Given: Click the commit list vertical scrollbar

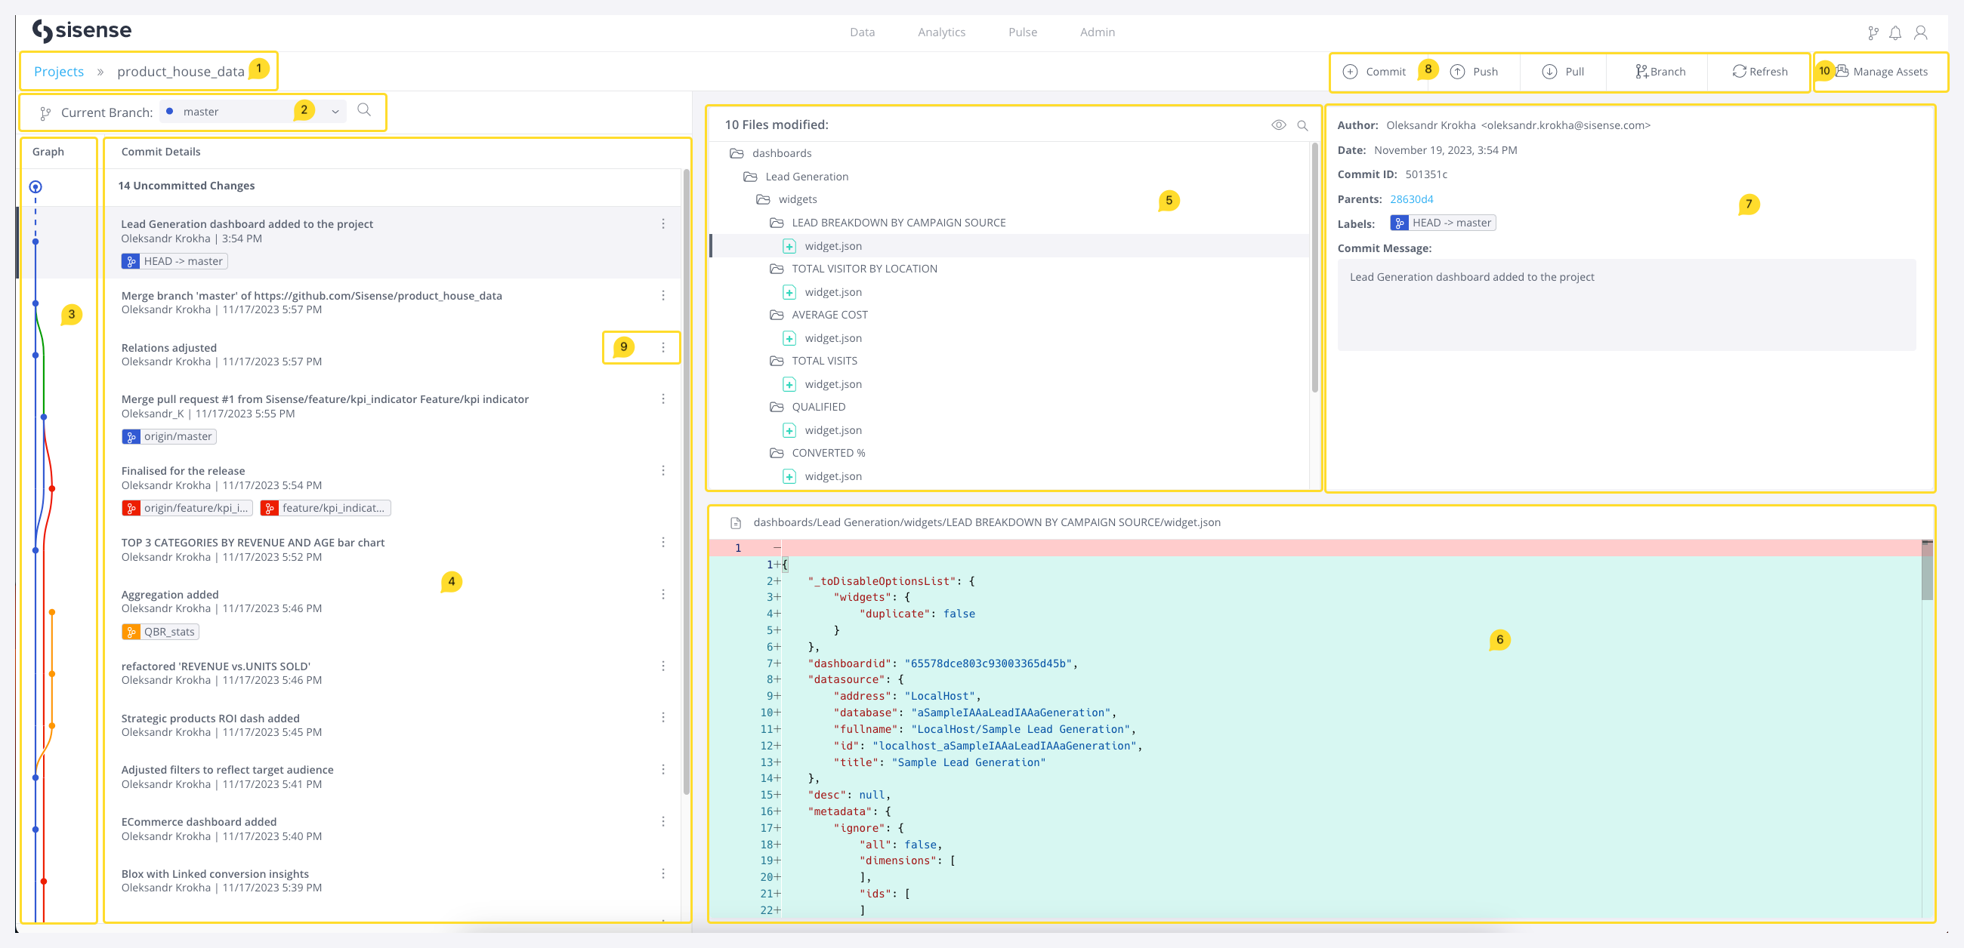Looking at the screenshot, I should click(686, 480).
